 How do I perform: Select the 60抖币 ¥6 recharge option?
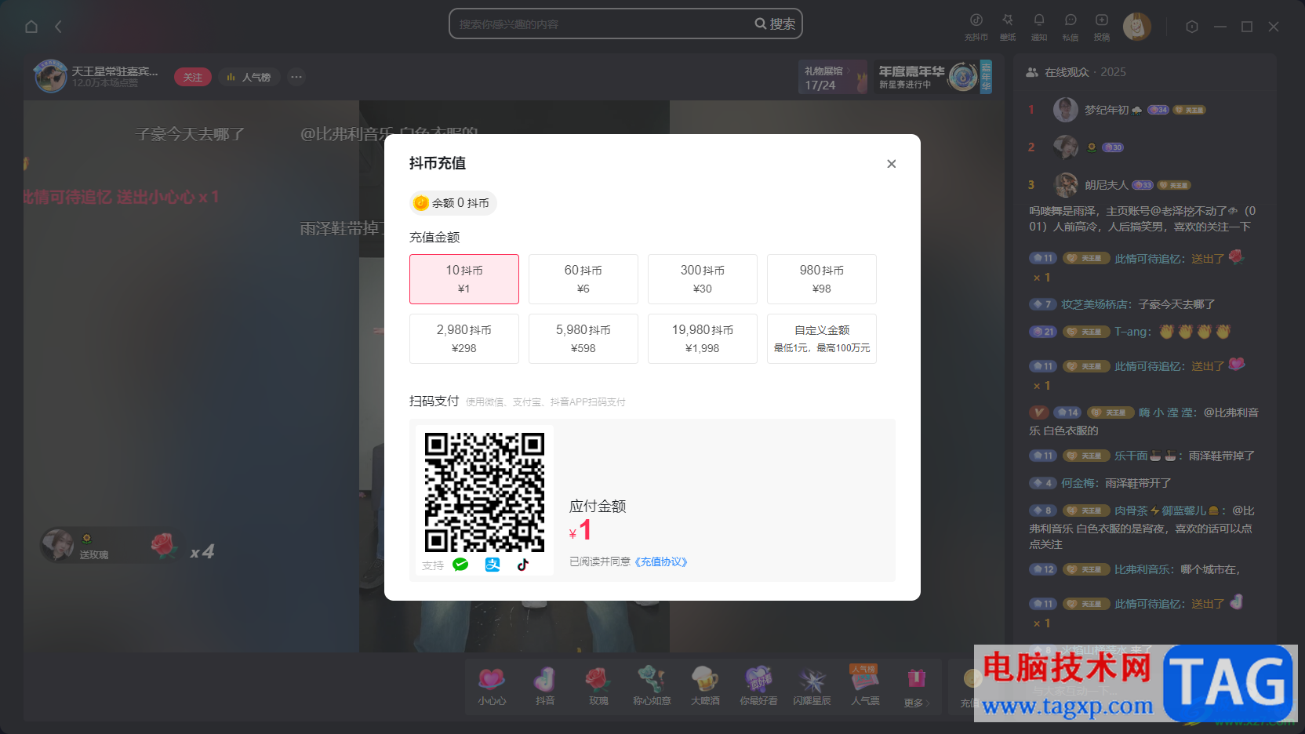(583, 279)
